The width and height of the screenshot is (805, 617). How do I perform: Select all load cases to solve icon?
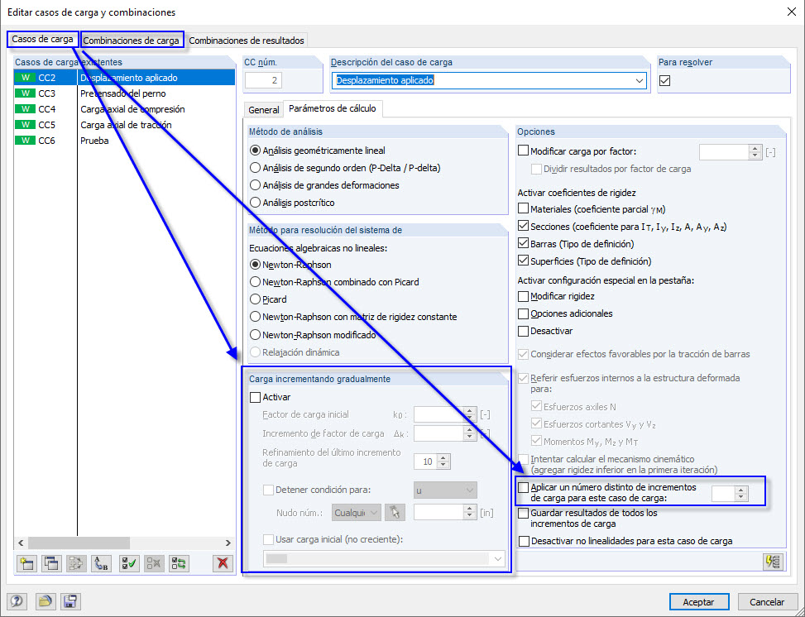pyautogui.click(x=128, y=563)
